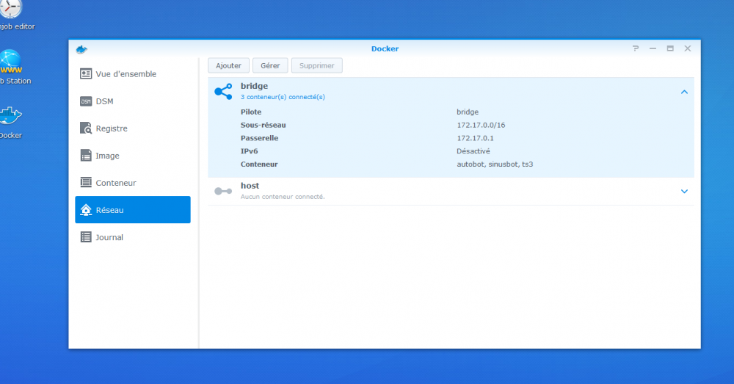Open Web Station desktop icon

10,62
